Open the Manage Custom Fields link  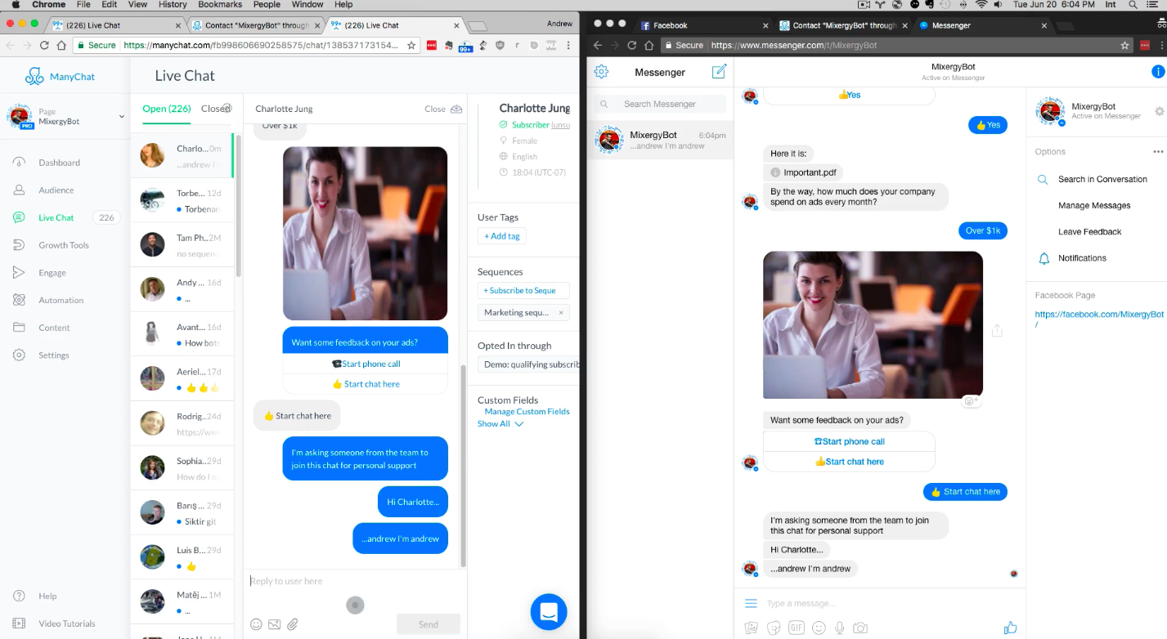(527, 412)
